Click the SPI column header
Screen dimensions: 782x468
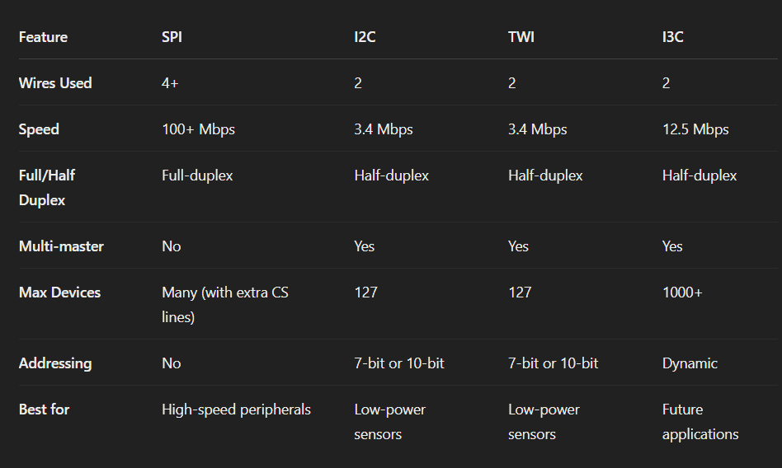(x=172, y=37)
